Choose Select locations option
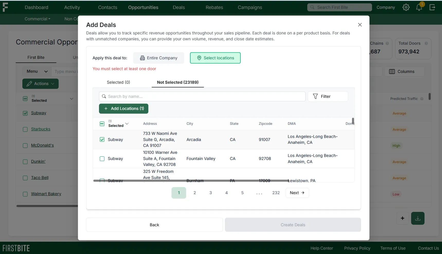Viewport: 442px width, 254px height. click(x=215, y=58)
